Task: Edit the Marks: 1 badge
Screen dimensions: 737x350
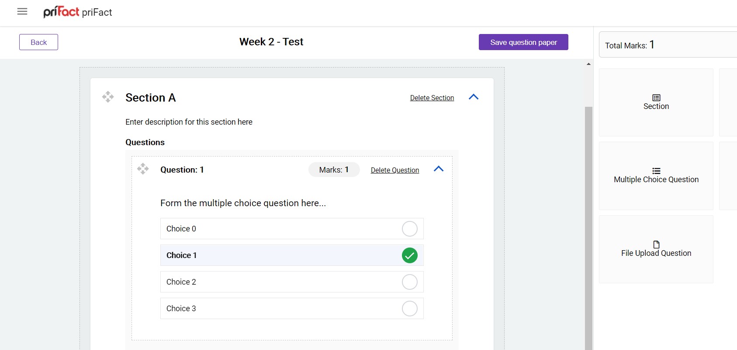Action: [334, 170]
